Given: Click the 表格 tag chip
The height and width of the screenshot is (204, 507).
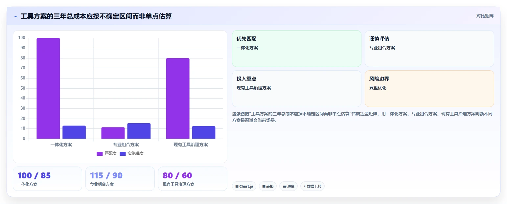Looking at the screenshot, I should tap(268, 186).
